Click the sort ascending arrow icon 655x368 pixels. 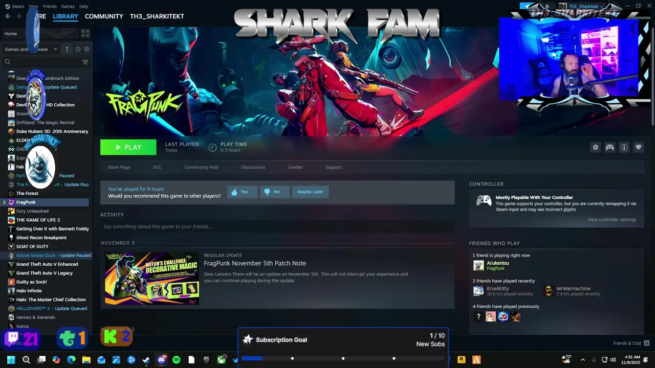pos(67,49)
